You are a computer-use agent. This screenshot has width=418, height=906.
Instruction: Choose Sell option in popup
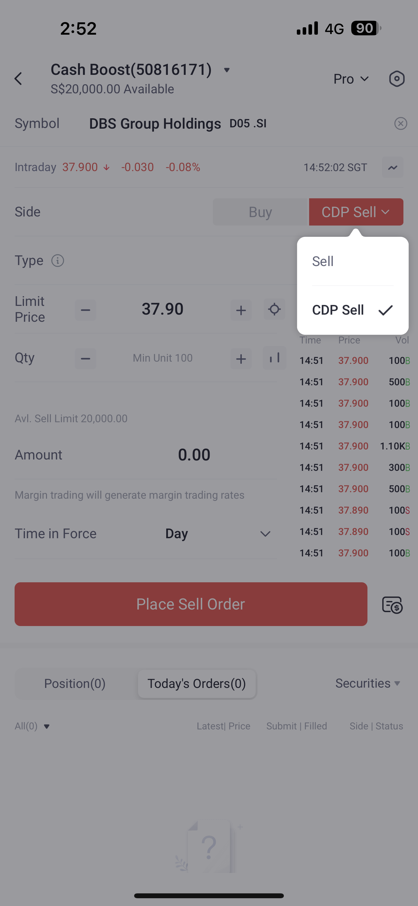tap(353, 261)
